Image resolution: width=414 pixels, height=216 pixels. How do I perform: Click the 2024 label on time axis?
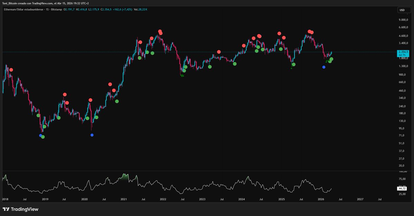click(241, 199)
